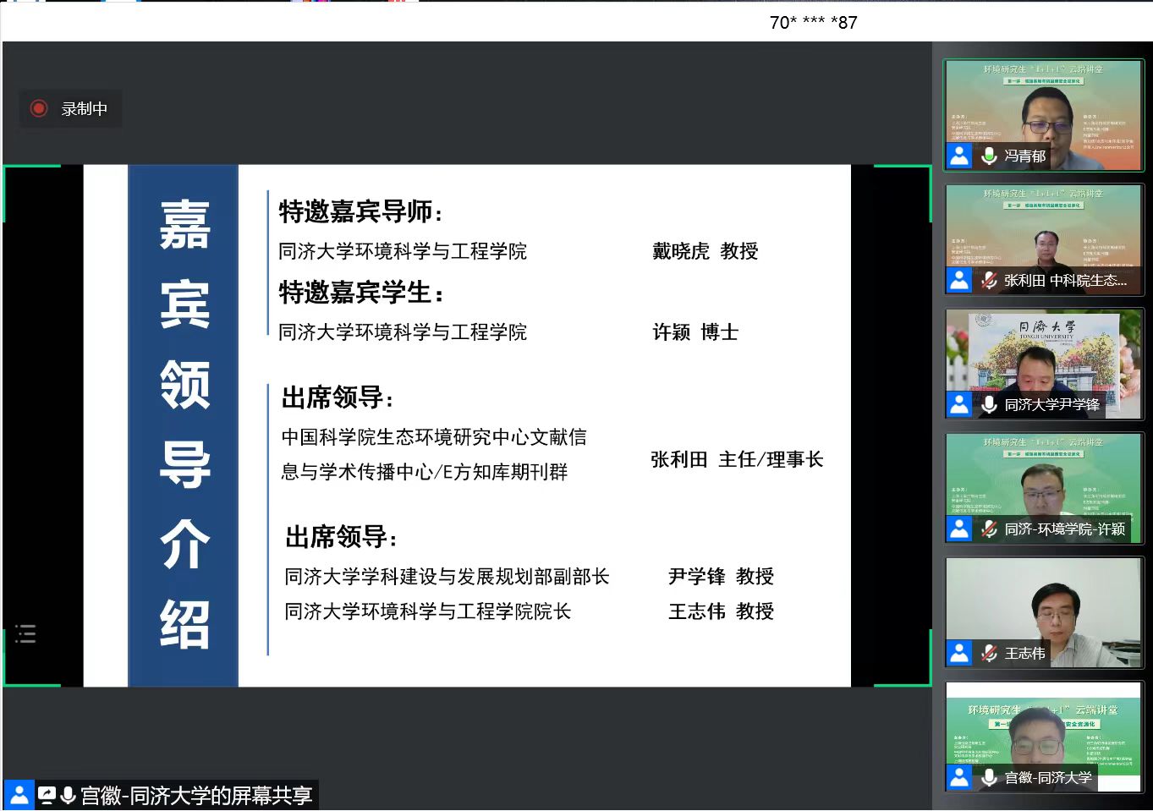Toggle muted microphone for 同济-环境学院-许颖

coord(989,529)
